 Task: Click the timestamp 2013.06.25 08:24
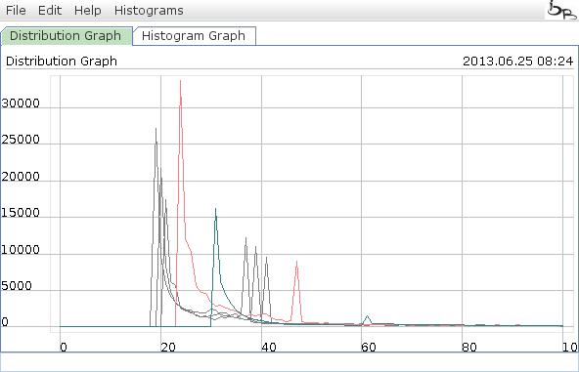click(517, 61)
